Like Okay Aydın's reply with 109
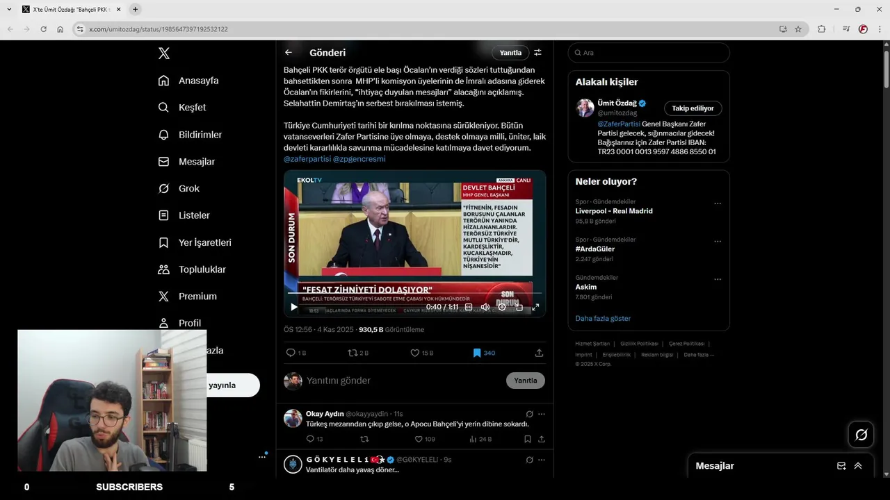Image resolution: width=890 pixels, height=500 pixels. [425, 439]
